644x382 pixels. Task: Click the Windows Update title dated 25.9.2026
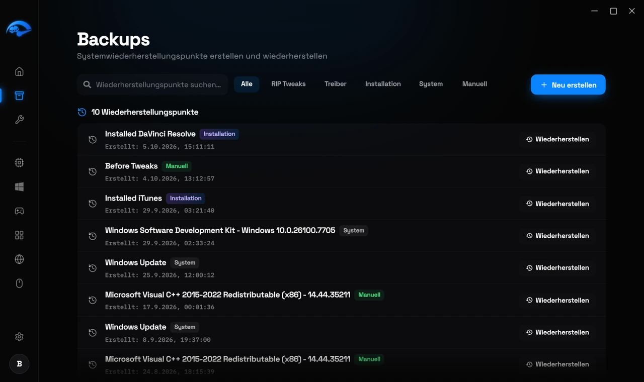coord(135,262)
